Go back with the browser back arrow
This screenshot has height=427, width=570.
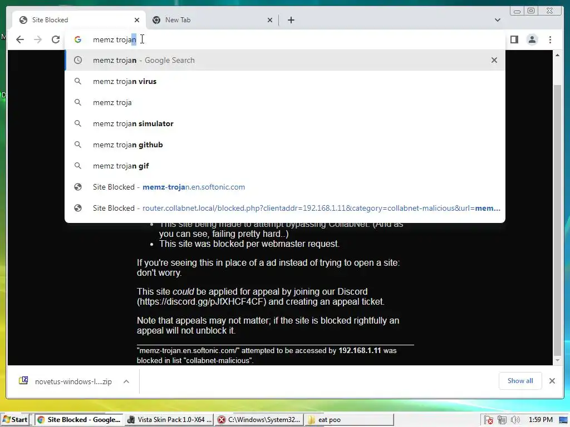point(20,39)
